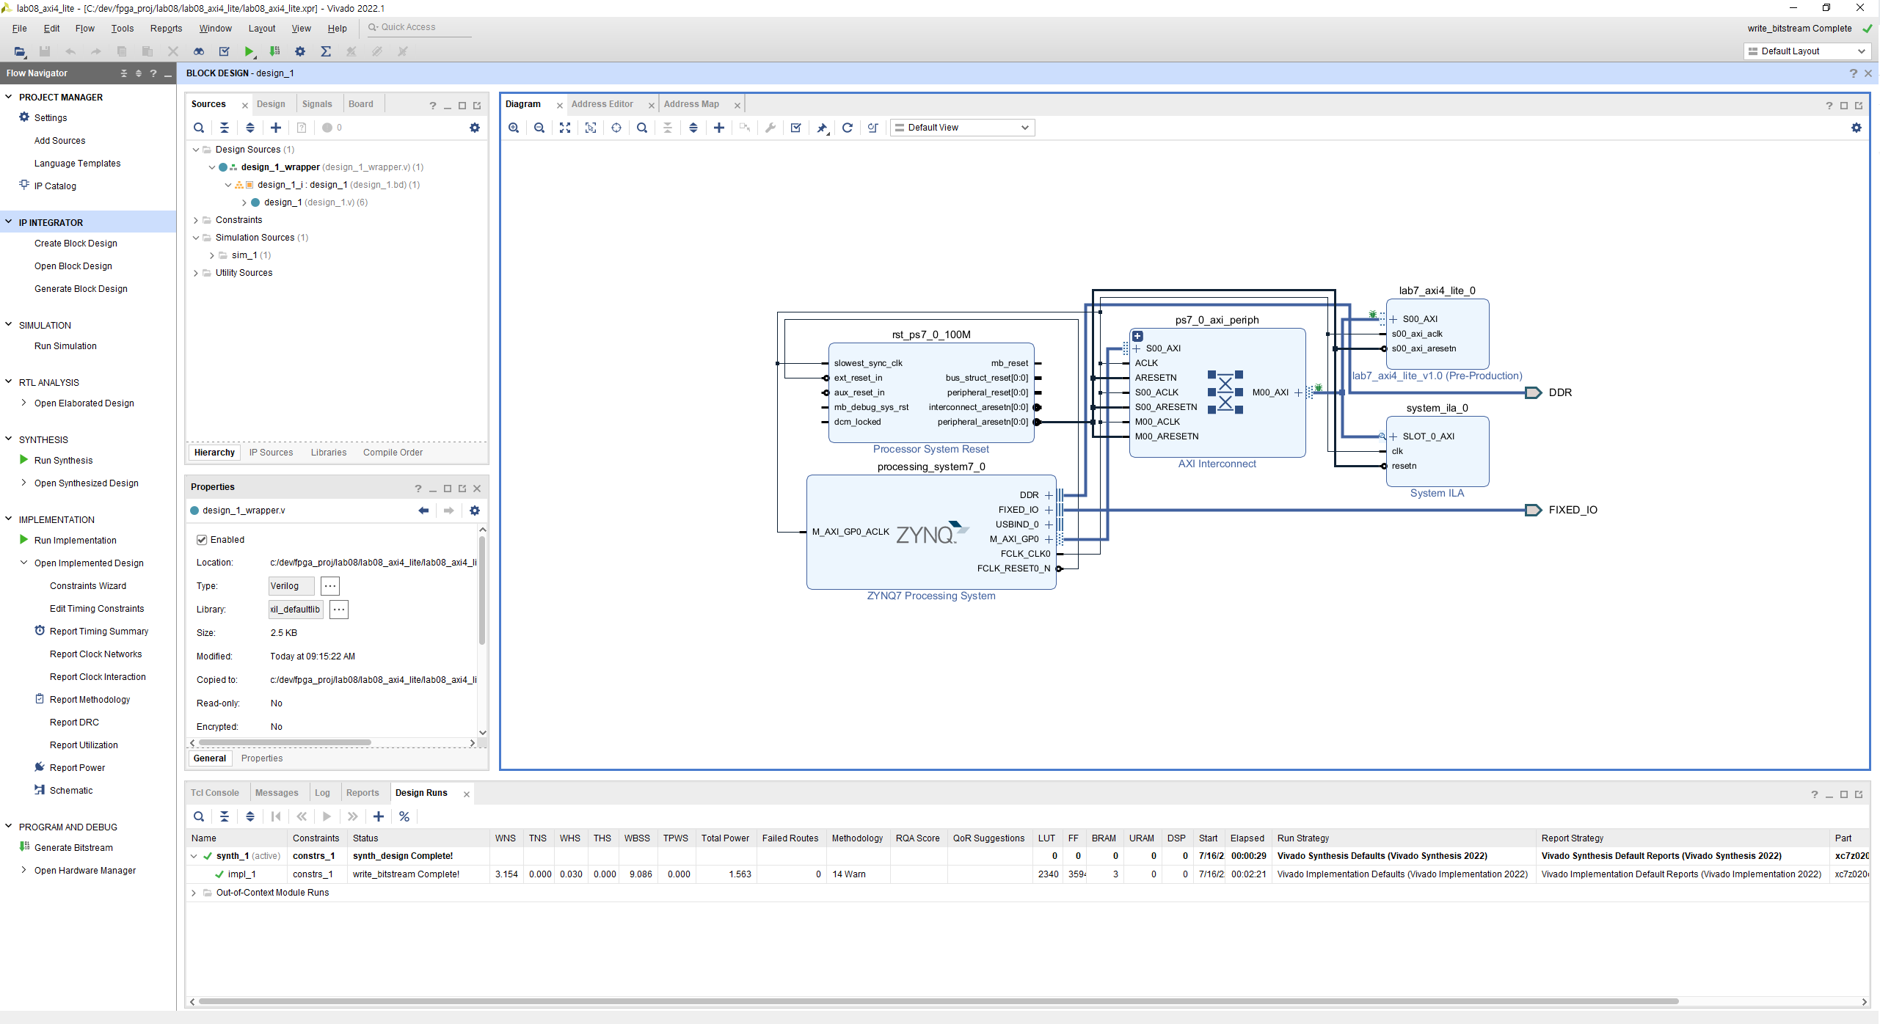Screen dimensions: 1880x1024
Task: Open the Default View dropdown
Action: click(x=962, y=128)
